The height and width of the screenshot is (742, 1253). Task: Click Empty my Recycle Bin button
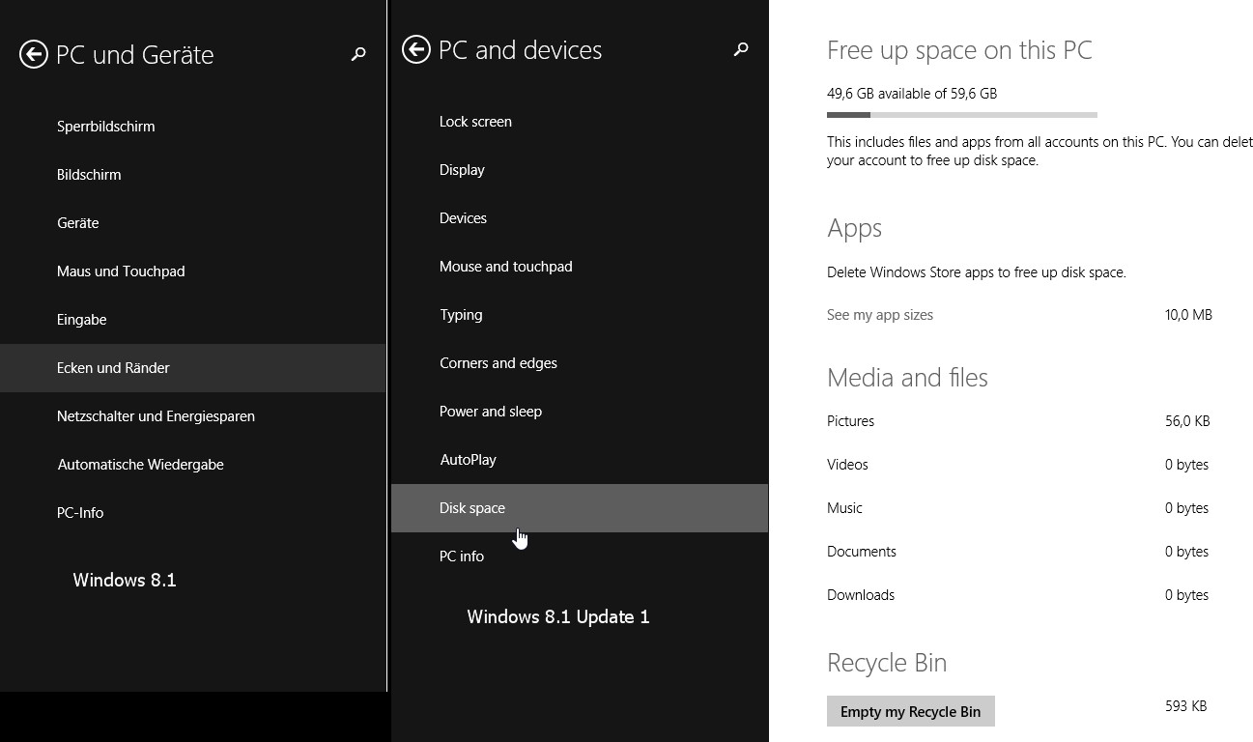911,711
